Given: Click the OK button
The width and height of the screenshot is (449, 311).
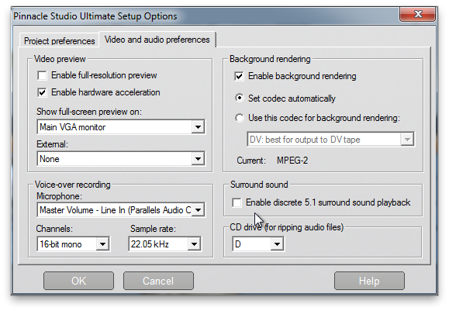Looking at the screenshot, I should tap(78, 281).
